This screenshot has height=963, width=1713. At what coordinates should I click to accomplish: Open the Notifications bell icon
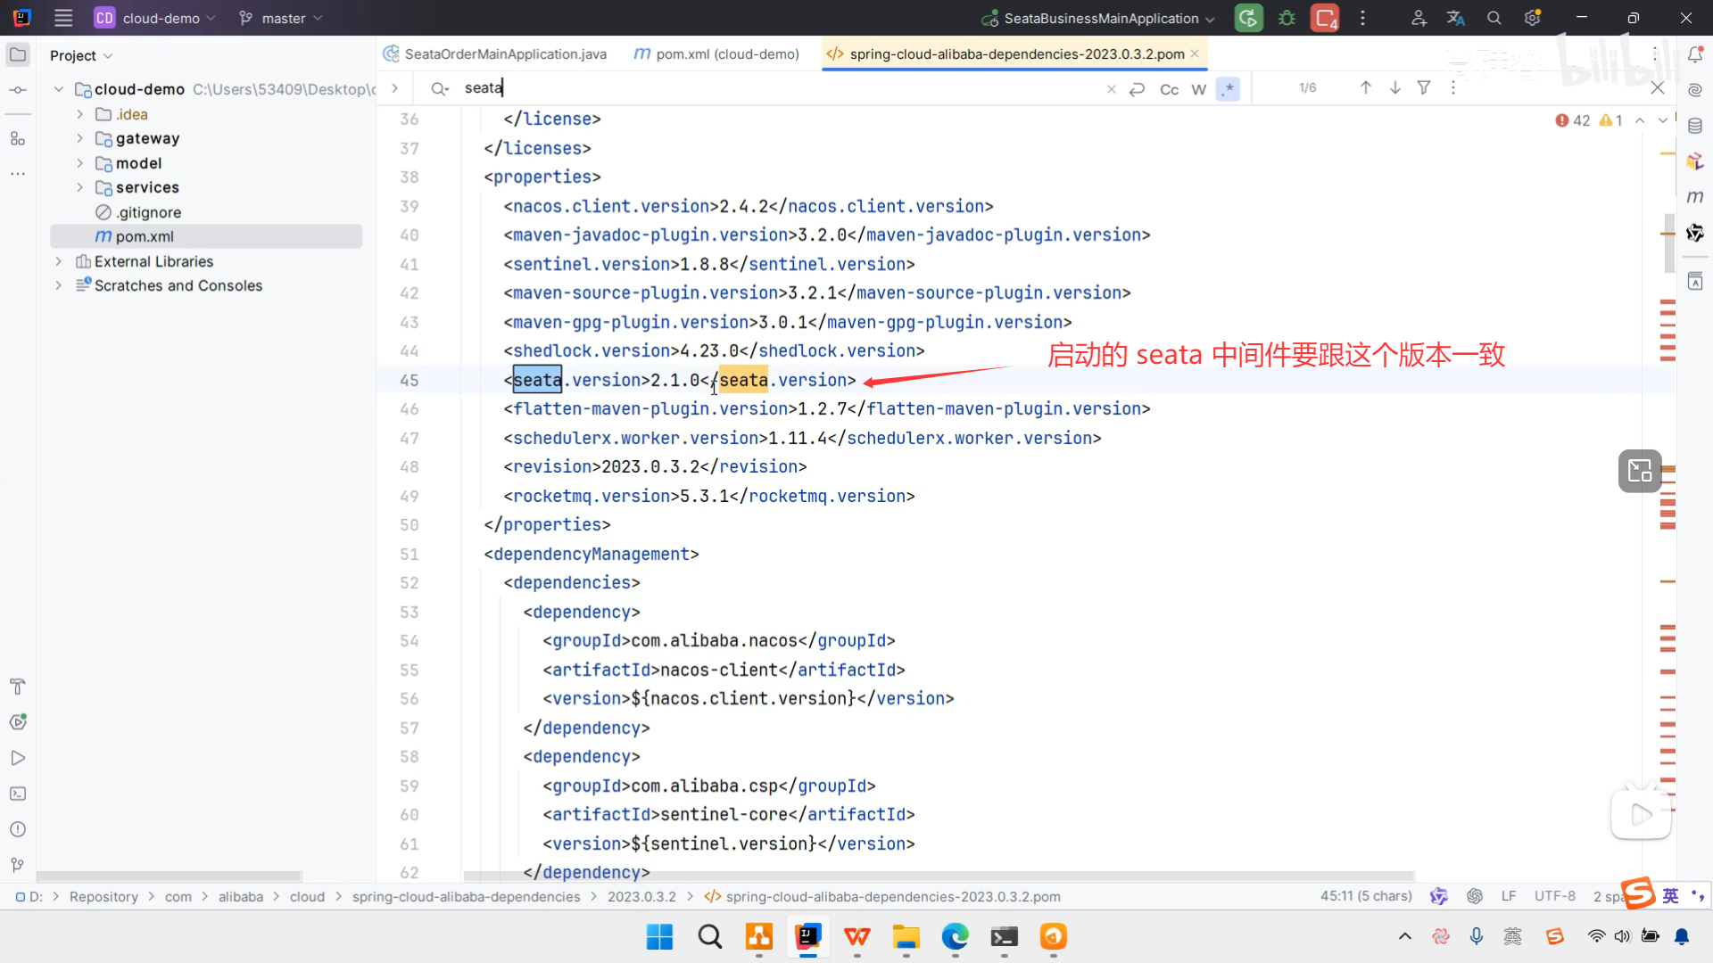tap(1695, 54)
